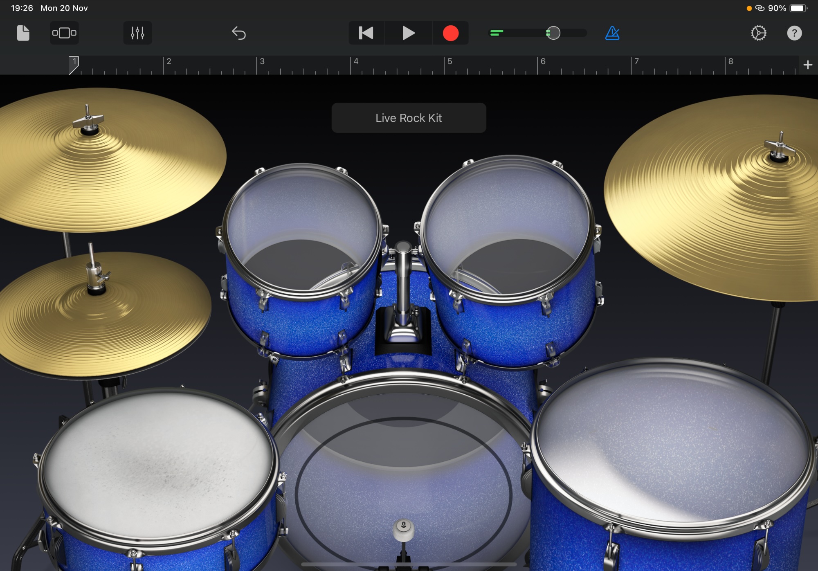This screenshot has height=571, width=818.
Task: Click bar 8 on the ruler
Action: click(x=730, y=61)
